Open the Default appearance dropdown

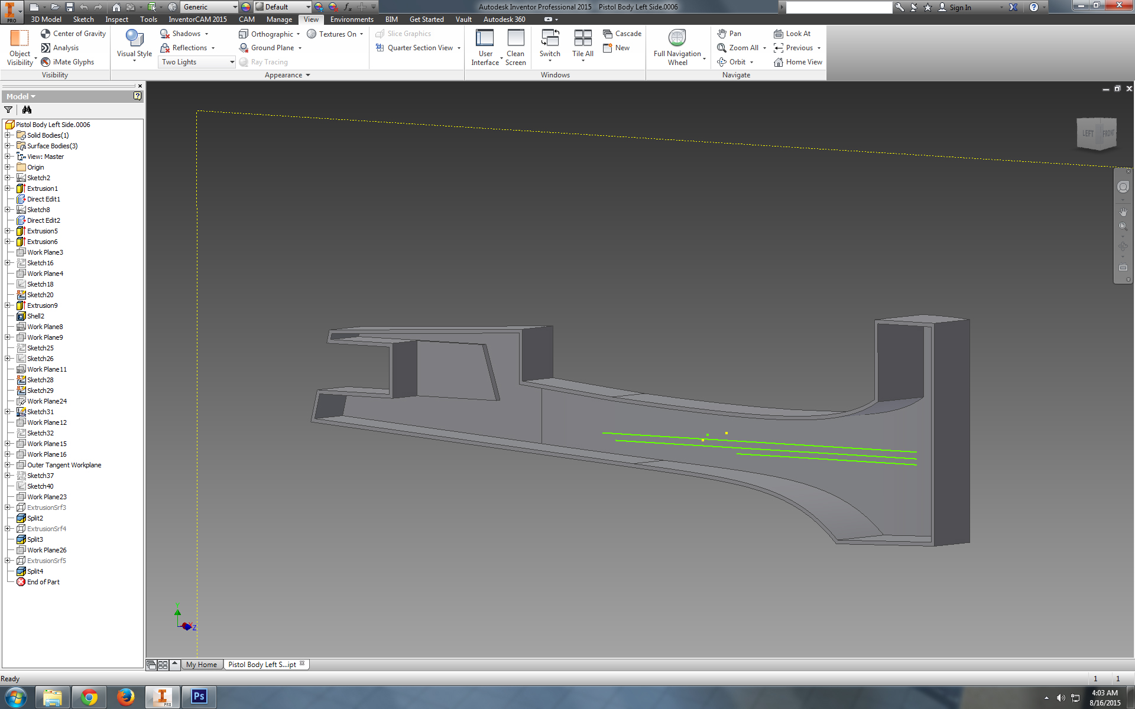click(283, 7)
